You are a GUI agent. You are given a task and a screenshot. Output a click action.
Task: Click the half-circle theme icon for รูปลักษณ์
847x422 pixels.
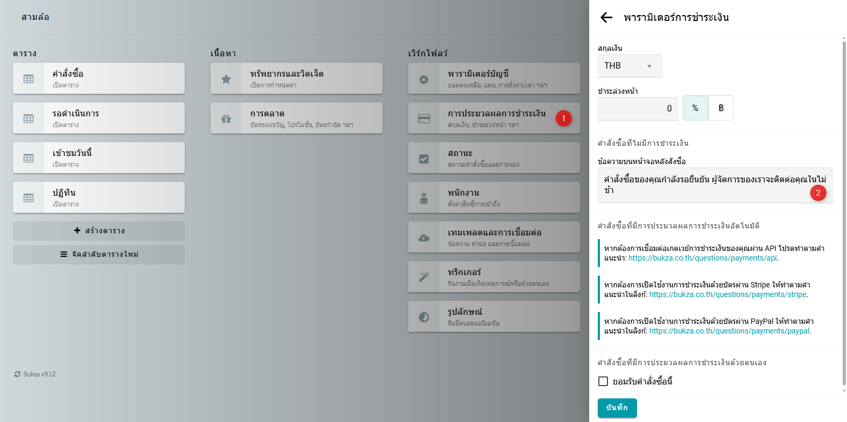pyautogui.click(x=424, y=317)
